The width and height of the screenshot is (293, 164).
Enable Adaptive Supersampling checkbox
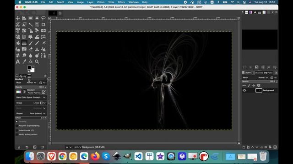click(16, 126)
